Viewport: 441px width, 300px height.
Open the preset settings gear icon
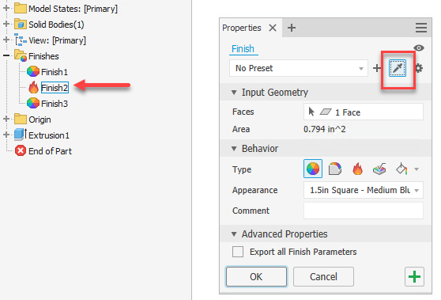click(x=419, y=68)
